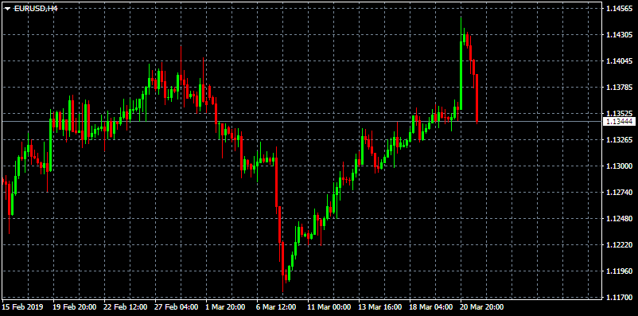Click the 1.14305 price scale label
Screen dimensions: 638x316
619,35
